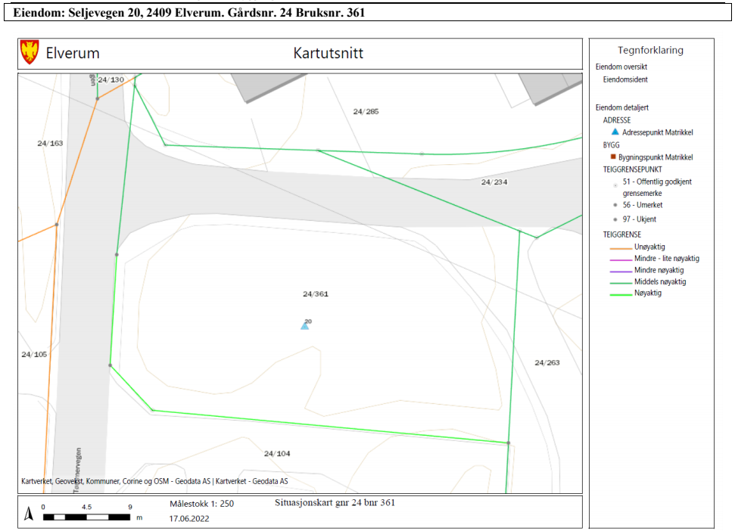Select parcel label 24/361
This screenshot has height=531, width=735.
point(316,294)
